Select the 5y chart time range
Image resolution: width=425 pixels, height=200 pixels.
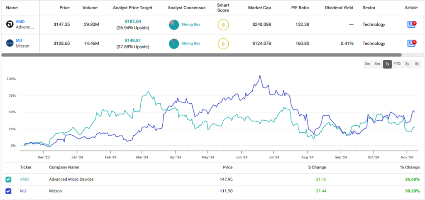coord(417,64)
